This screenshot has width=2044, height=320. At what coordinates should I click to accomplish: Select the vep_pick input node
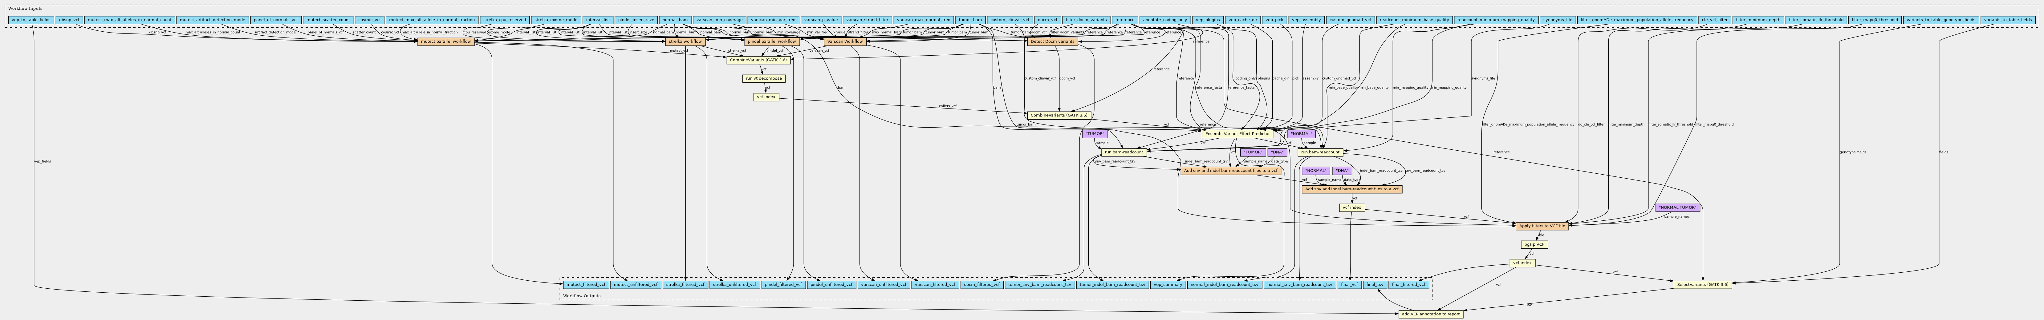pos(1274,19)
